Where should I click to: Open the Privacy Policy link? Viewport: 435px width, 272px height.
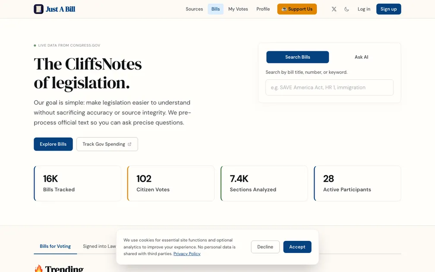(x=187, y=254)
